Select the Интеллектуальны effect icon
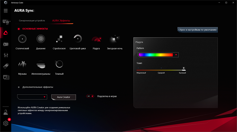The image size is (237, 132). tap(41, 64)
